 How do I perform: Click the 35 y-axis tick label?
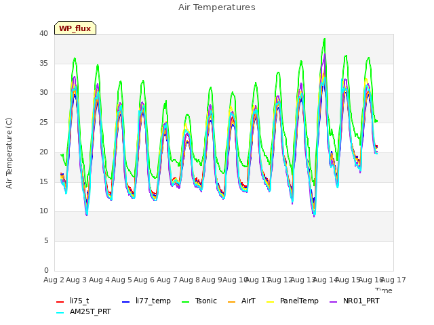coord(43,63)
